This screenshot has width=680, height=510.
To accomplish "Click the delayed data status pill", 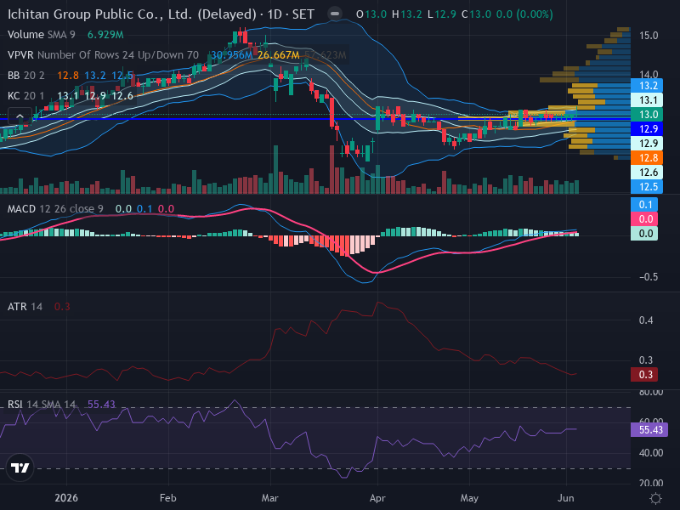I will click(335, 14).
